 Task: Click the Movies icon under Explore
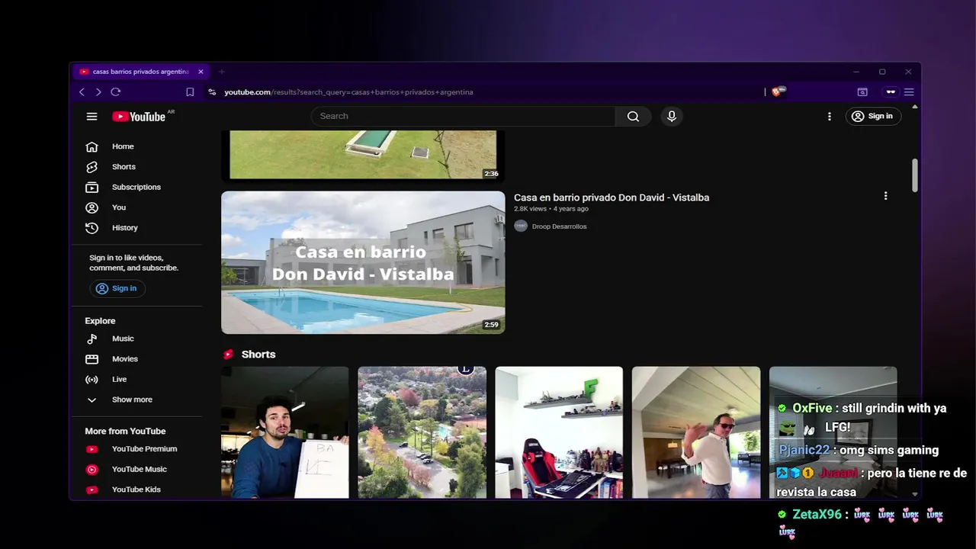(x=91, y=359)
